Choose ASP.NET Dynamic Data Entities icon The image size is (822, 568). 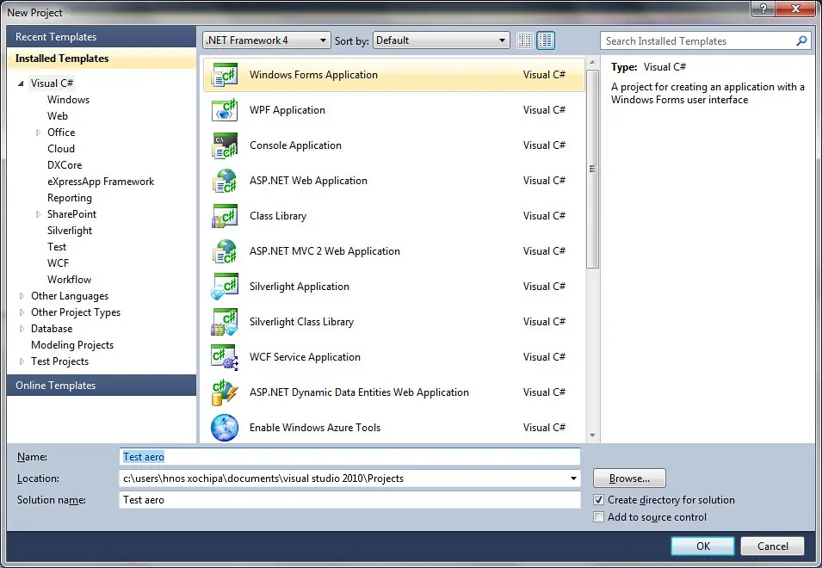pyautogui.click(x=225, y=392)
